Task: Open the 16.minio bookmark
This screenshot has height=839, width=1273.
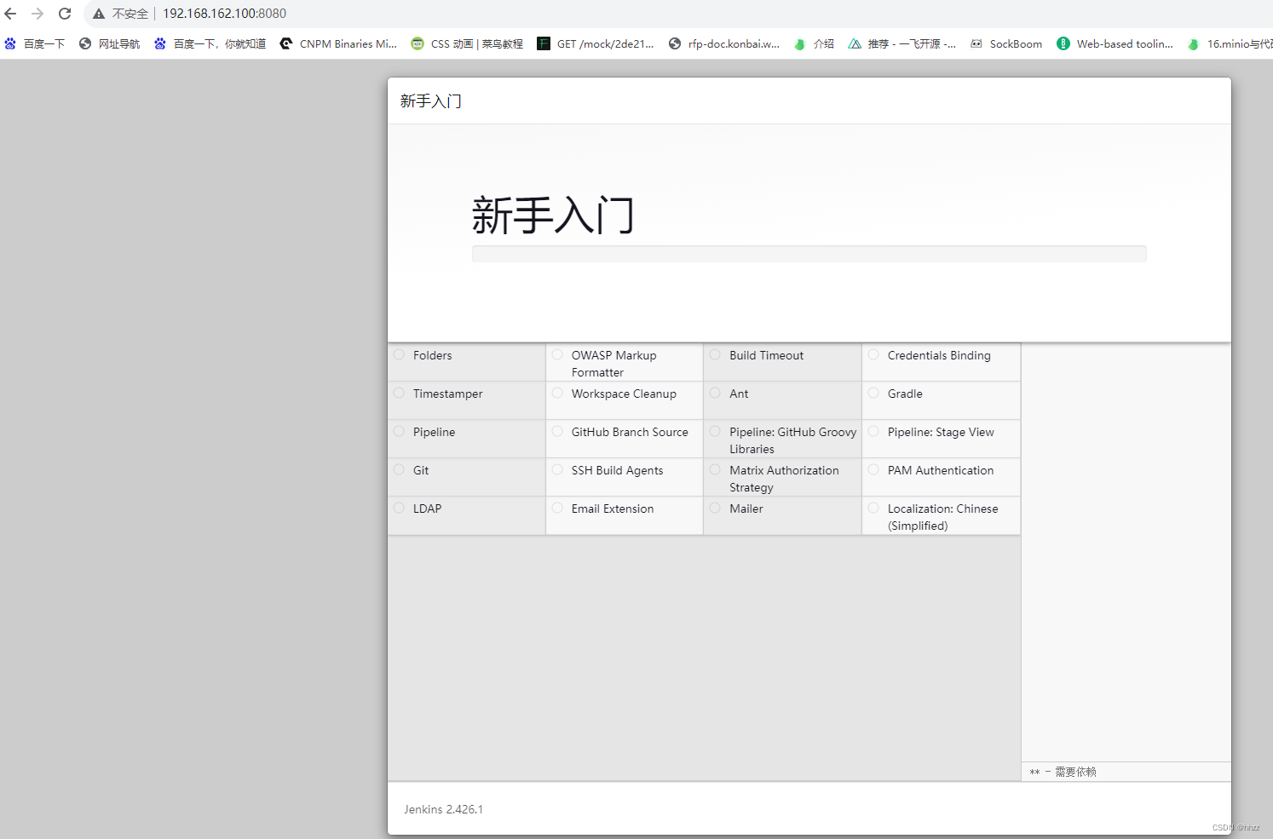Action: (x=1230, y=43)
